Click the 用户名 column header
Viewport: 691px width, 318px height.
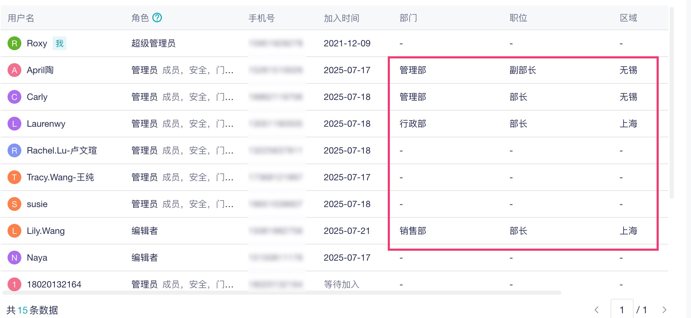click(21, 18)
